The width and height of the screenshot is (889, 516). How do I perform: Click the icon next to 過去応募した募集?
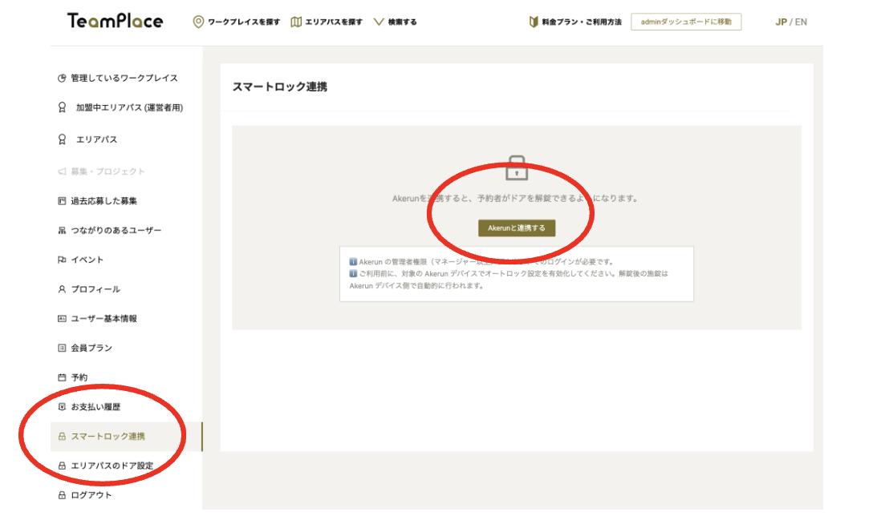tap(62, 200)
